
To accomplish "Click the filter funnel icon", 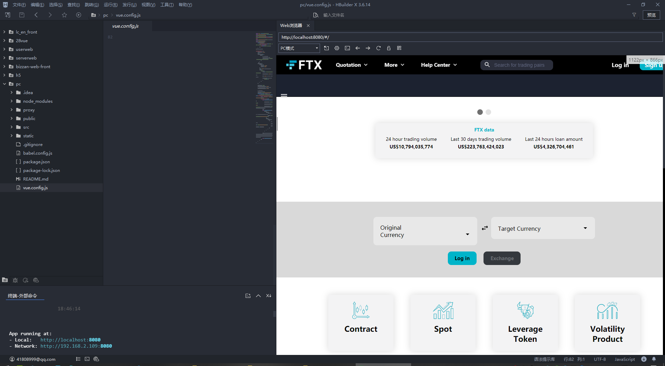I will (634, 15).
